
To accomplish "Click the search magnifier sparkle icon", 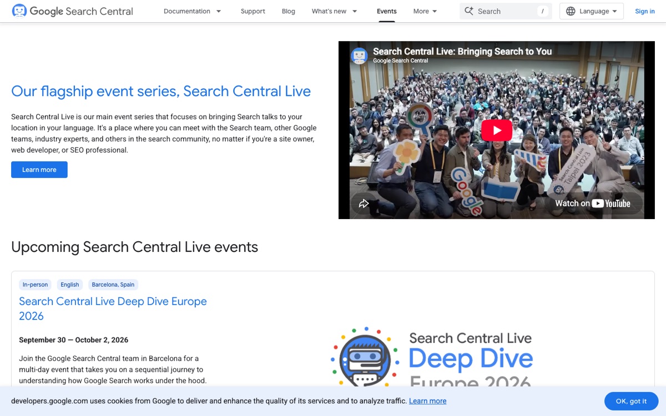I will (x=469, y=11).
